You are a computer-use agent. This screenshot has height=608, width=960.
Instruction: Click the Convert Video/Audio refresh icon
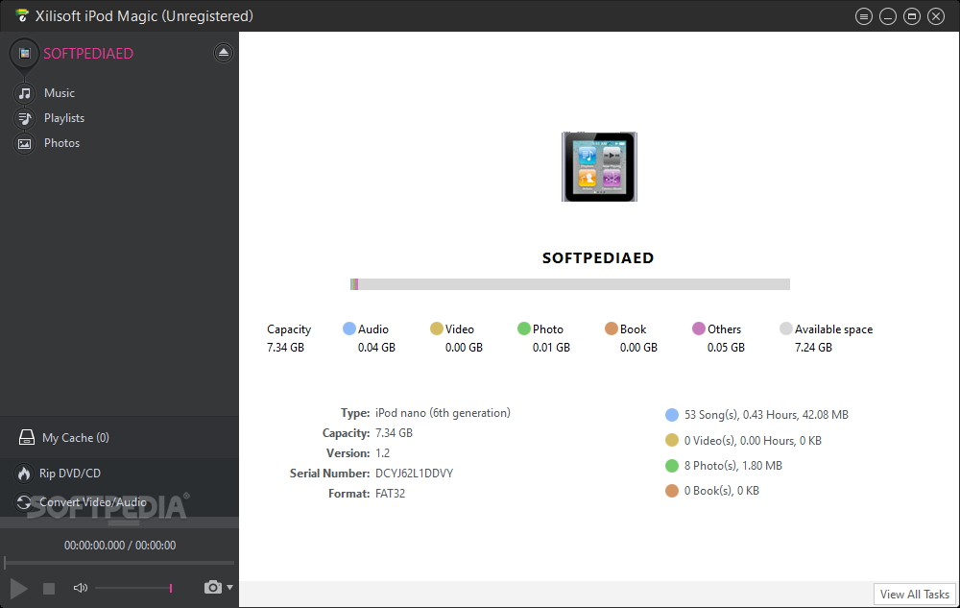click(24, 502)
